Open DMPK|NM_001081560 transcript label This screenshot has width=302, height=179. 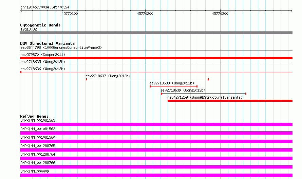point(38,137)
